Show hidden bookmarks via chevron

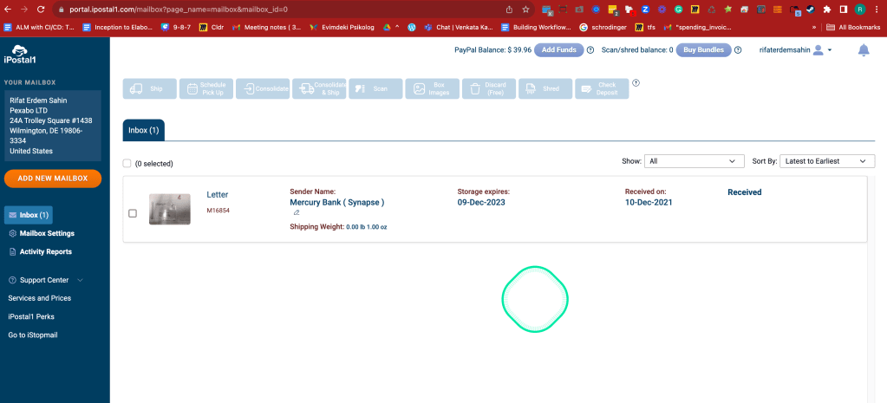[814, 27]
